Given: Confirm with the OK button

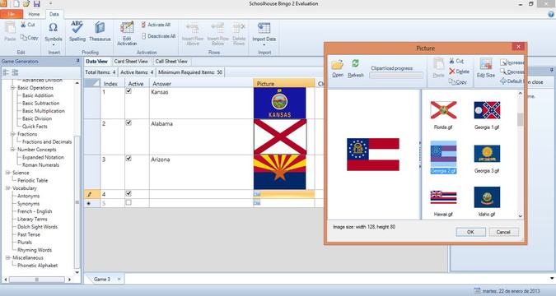Looking at the screenshot, I should [x=470, y=232].
